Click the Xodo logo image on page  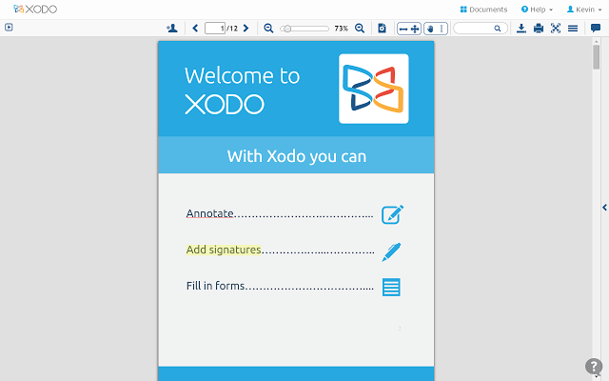(374, 89)
